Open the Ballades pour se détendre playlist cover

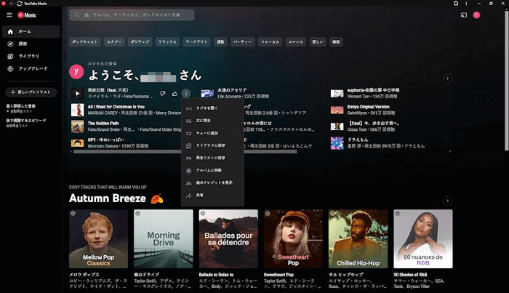click(x=228, y=238)
